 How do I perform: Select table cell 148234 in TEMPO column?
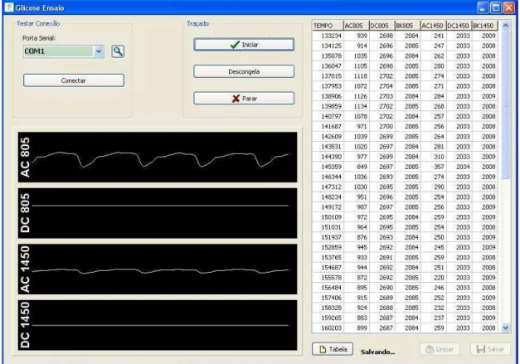point(328,197)
